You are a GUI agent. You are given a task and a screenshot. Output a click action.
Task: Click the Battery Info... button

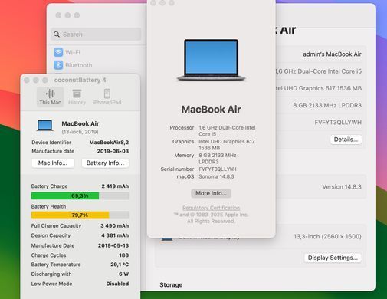coord(105,163)
